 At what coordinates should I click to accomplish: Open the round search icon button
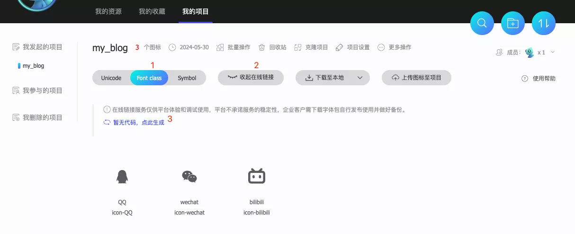[x=482, y=23]
